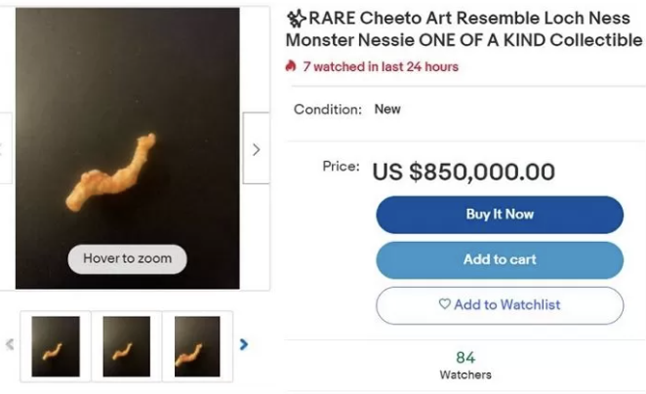
Task: Click the US $850,000.00 price
Action: click(x=464, y=173)
